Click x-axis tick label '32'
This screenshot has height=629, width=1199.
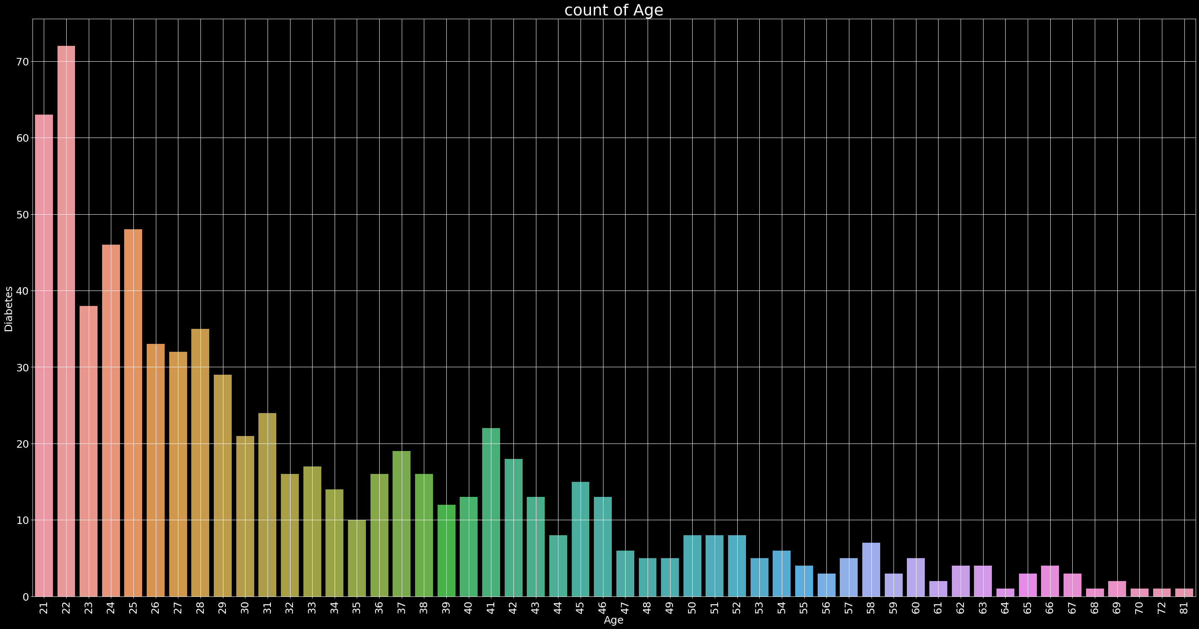point(290,607)
